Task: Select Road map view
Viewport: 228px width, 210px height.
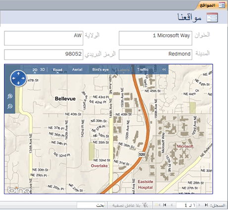Action: coord(57,70)
